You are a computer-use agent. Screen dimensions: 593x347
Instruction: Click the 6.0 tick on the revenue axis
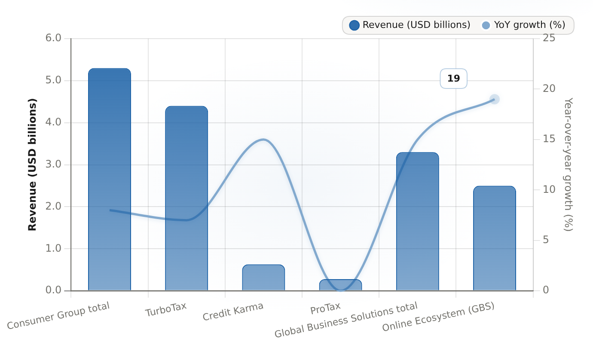click(x=53, y=38)
